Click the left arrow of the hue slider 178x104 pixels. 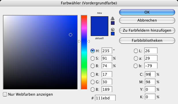tap(79, 41)
